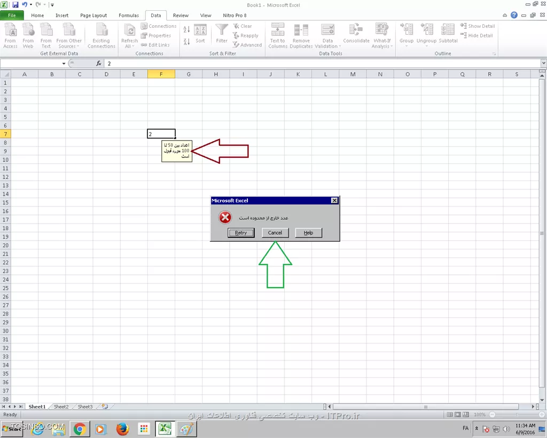Click Cancel in the error dialog
This screenshot has height=438, width=547.
(275, 233)
